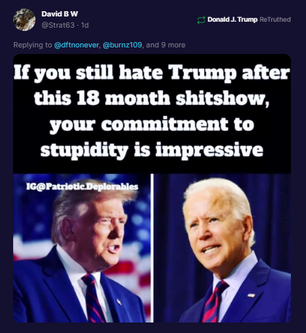This screenshot has width=306, height=333.
Task: Open the @dftnonever mention
Action: click(x=76, y=45)
